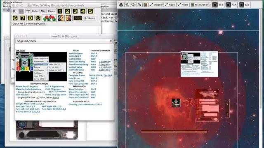Click the shortcuts chart thumbnail on the map

click(x=199, y=64)
